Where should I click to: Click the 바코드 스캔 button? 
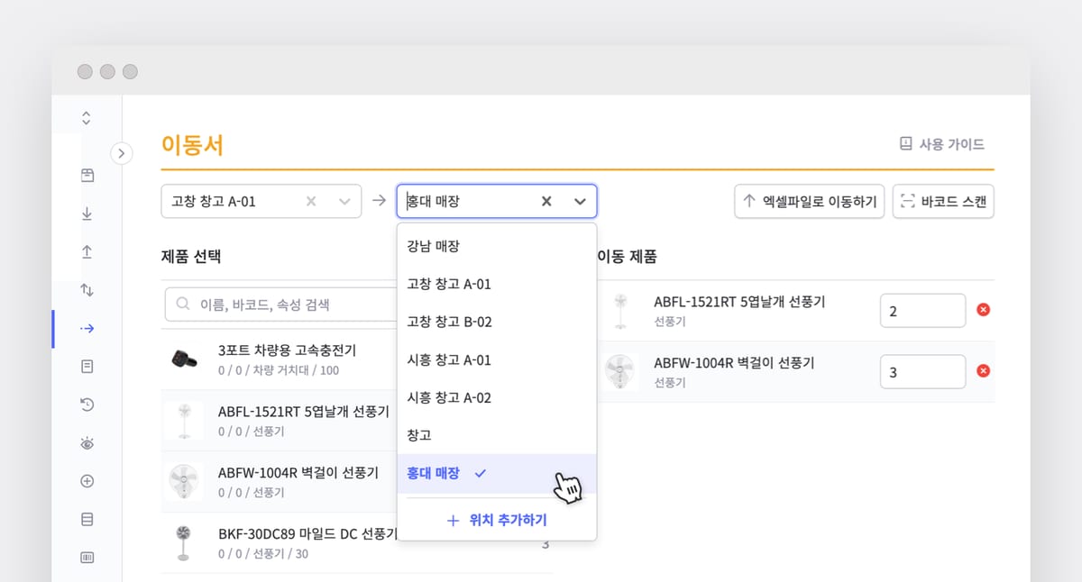[x=943, y=202]
